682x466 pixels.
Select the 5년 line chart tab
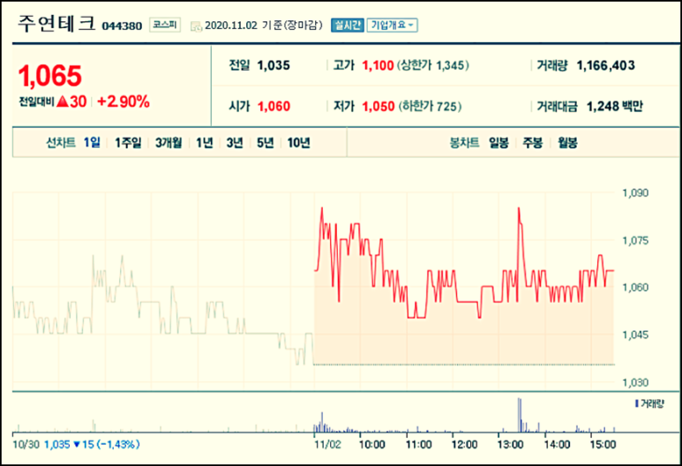[x=265, y=143]
